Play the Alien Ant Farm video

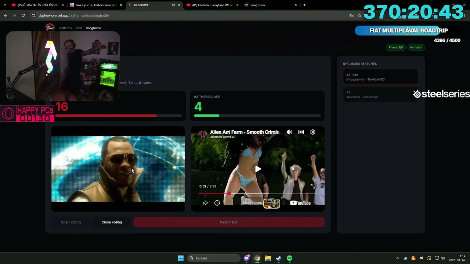(258, 169)
